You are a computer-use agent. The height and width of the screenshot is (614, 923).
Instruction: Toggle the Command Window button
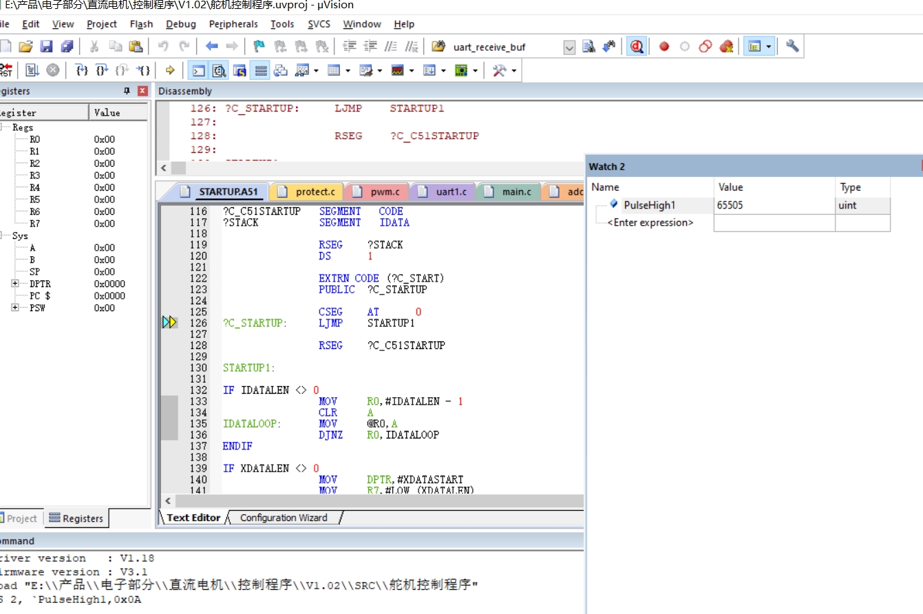198,70
